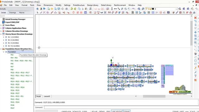The image size is (199, 112).
Task: Click the green Redo arrow icon
Action: tap(75, 9)
